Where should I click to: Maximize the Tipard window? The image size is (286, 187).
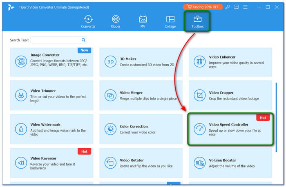[268, 7]
